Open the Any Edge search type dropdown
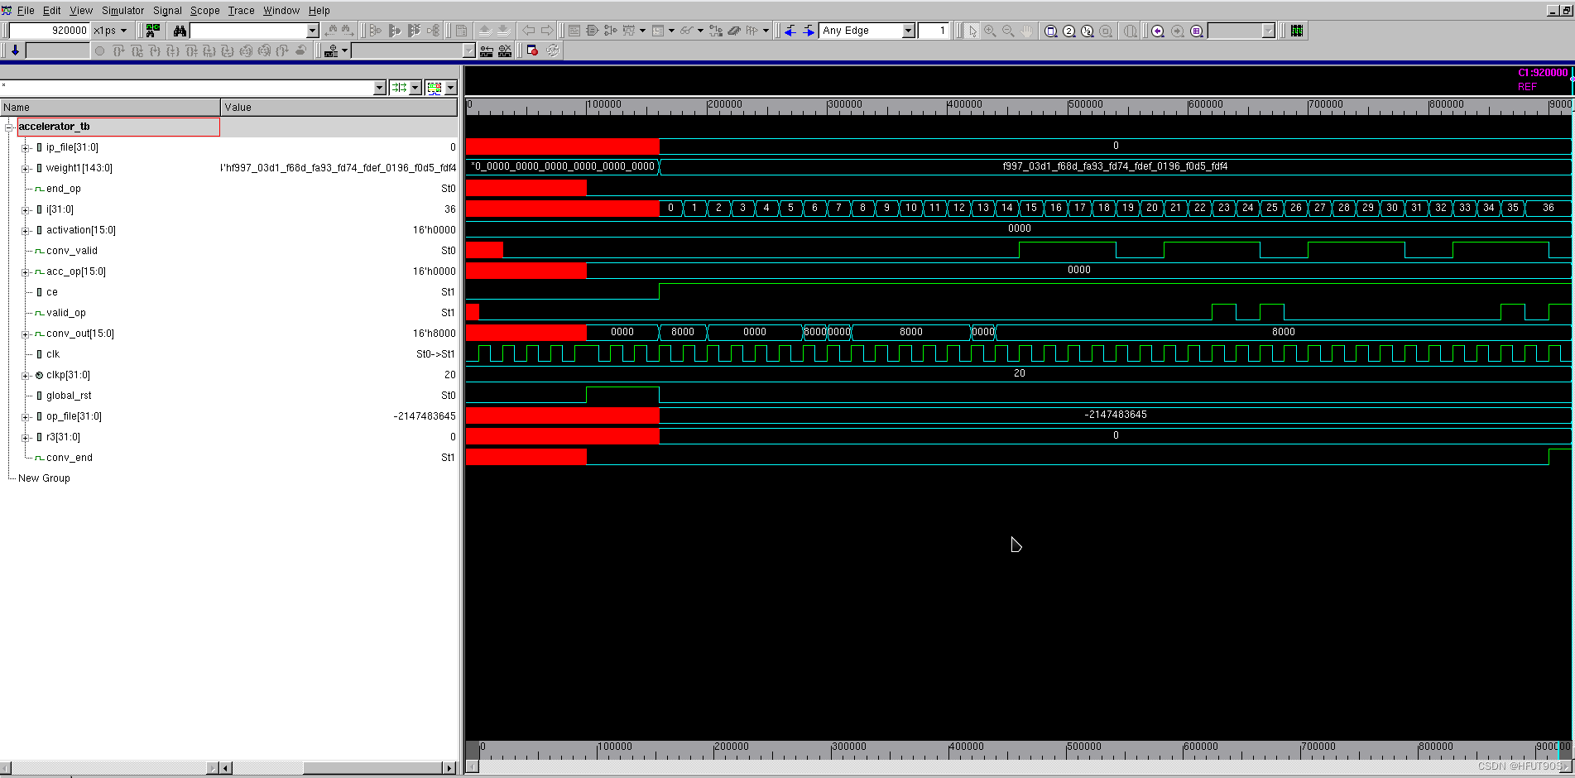This screenshot has height=778, width=1575. (908, 31)
